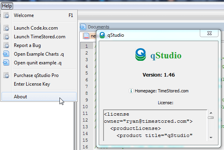Click the globe icon beside Report a Bug
This screenshot has width=224, height=150.
tap(6, 45)
